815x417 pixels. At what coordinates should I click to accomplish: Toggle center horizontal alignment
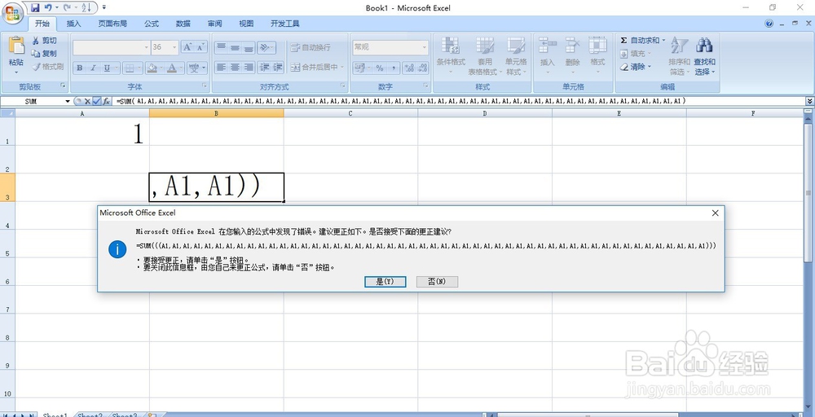tap(235, 67)
